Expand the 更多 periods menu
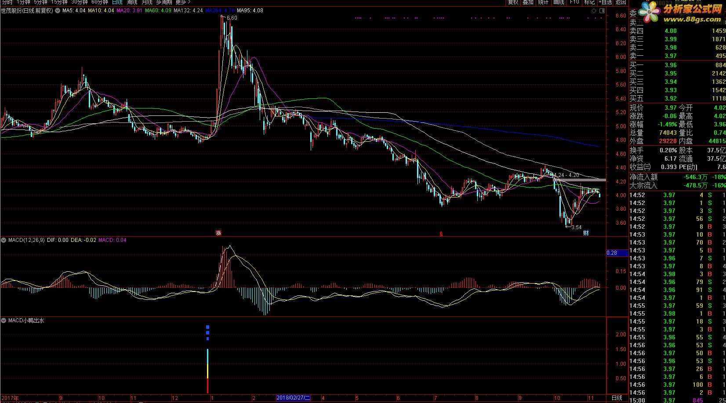The height and width of the screenshot is (403, 726). point(183,2)
